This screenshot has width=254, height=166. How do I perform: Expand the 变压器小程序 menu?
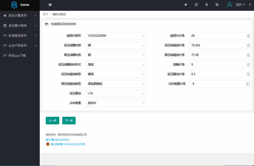(20, 26)
